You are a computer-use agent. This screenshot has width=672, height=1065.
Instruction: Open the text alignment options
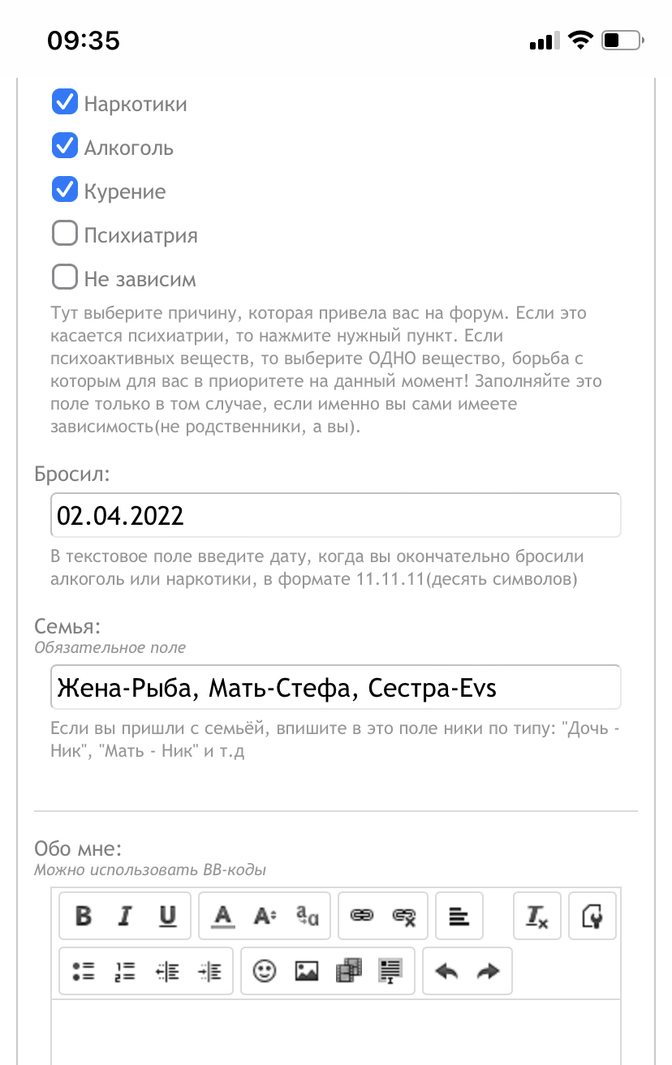459,916
